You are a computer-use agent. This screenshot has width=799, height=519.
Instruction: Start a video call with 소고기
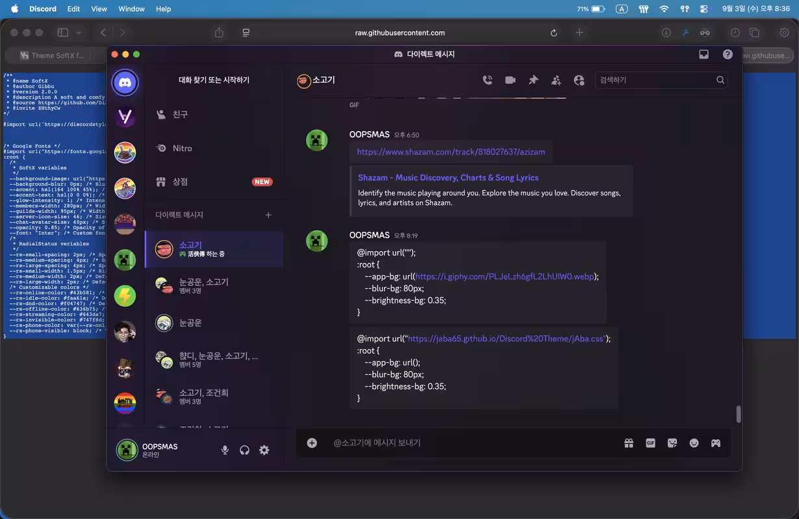pyautogui.click(x=511, y=80)
